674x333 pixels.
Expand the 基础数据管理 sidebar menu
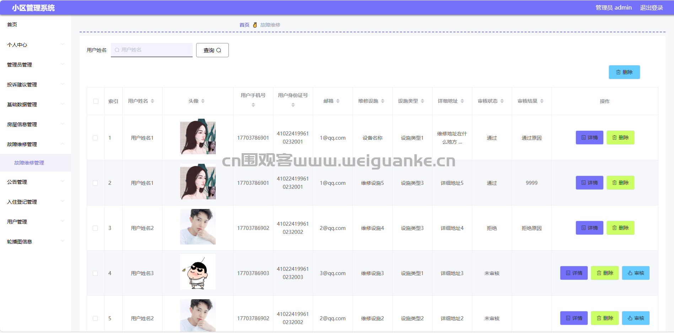pyautogui.click(x=36, y=104)
